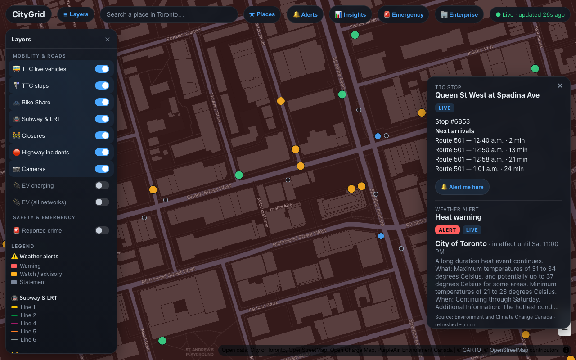Viewport: 576px width, 360px height.
Task: Click the Line 1 yellow color line
Action: click(x=14, y=307)
